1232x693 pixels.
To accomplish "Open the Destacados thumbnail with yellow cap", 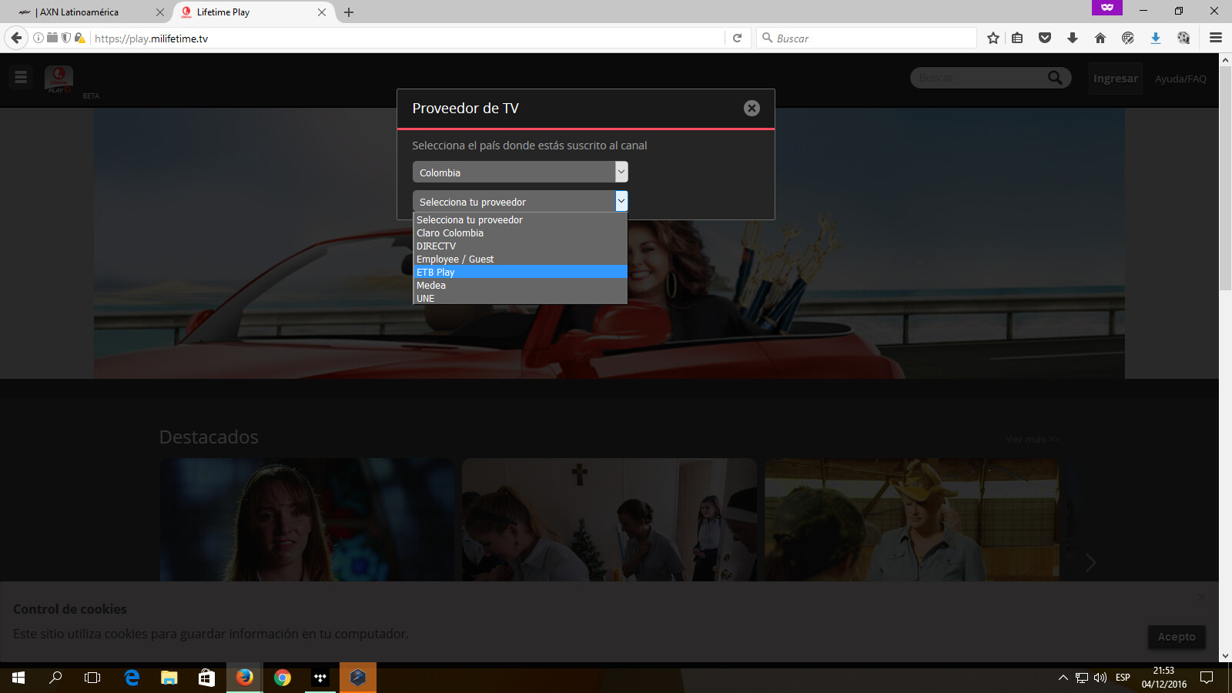I will [912, 520].
